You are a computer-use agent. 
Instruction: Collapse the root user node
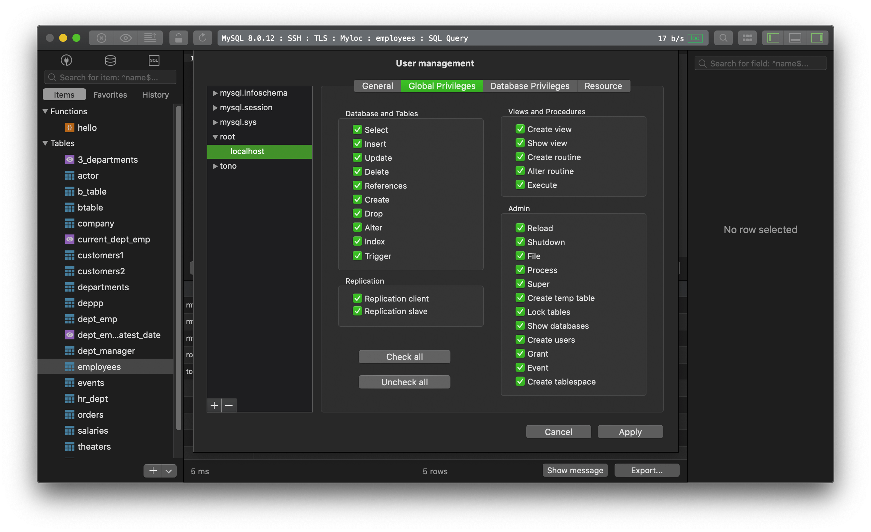[215, 136]
